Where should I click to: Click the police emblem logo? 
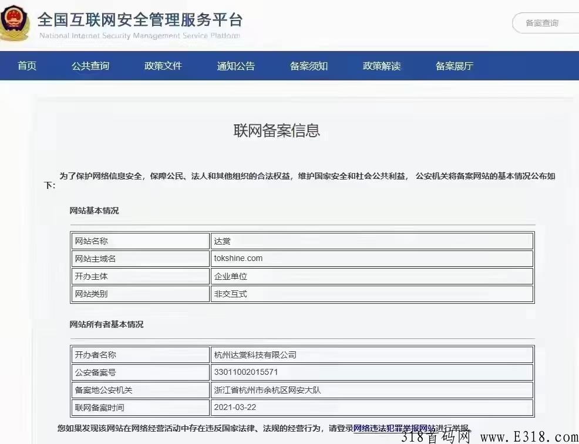pos(15,23)
